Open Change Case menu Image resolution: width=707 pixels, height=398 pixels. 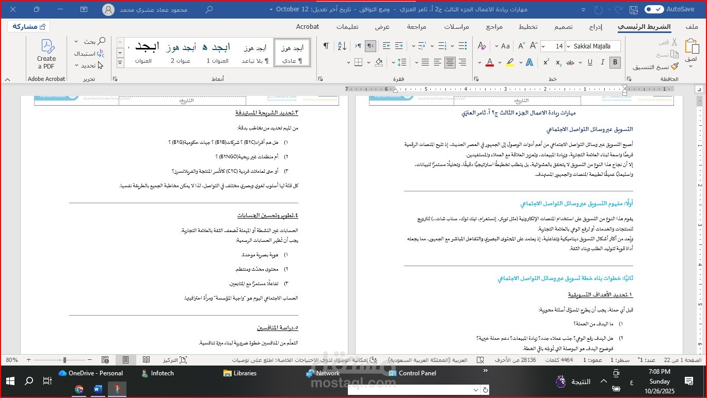click(502, 46)
